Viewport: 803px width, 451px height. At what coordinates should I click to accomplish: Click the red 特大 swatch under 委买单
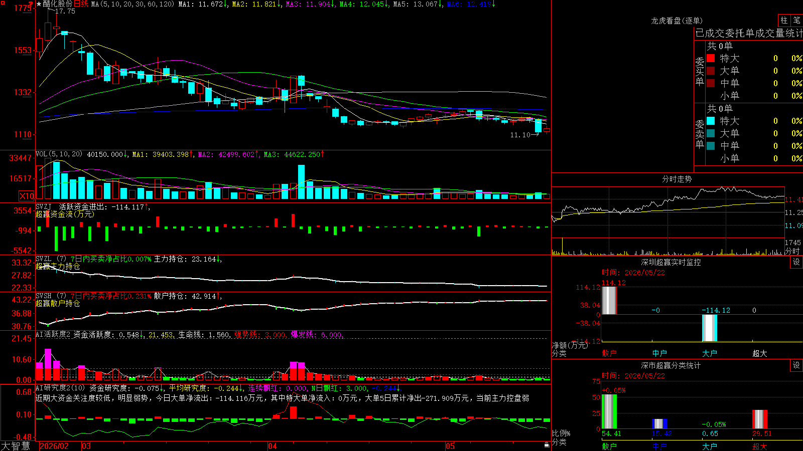(711, 58)
